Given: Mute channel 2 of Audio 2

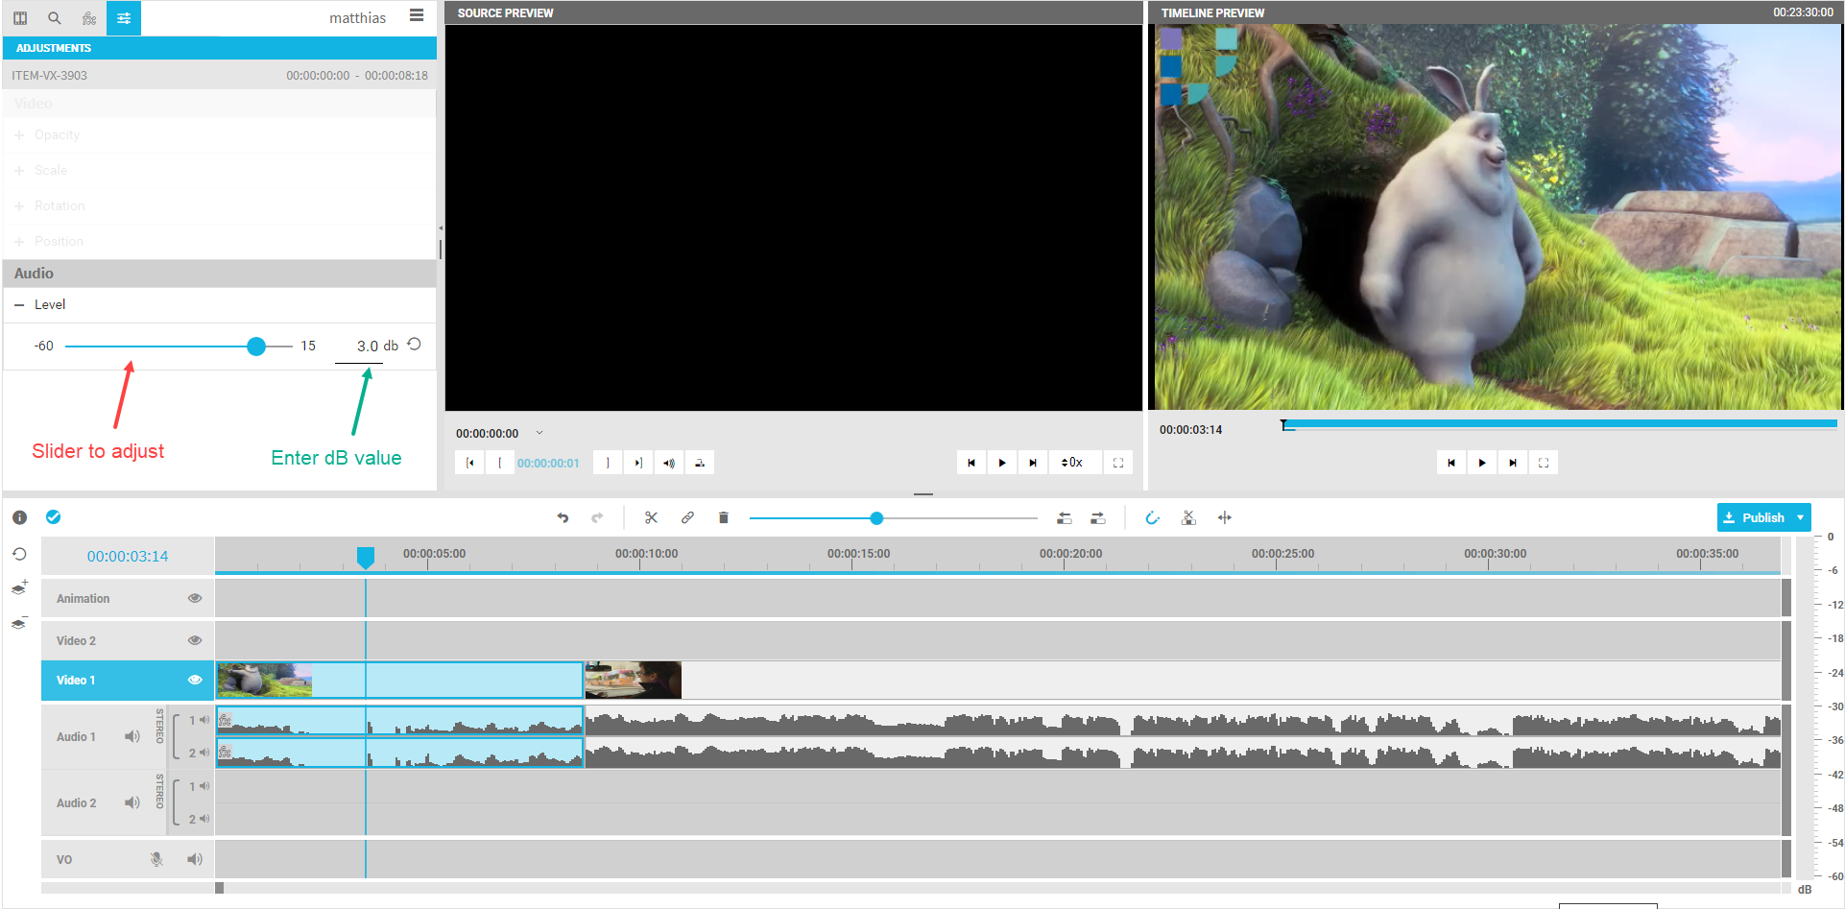Looking at the screenshot, I should pyautogui.click(x=204, y=819).
